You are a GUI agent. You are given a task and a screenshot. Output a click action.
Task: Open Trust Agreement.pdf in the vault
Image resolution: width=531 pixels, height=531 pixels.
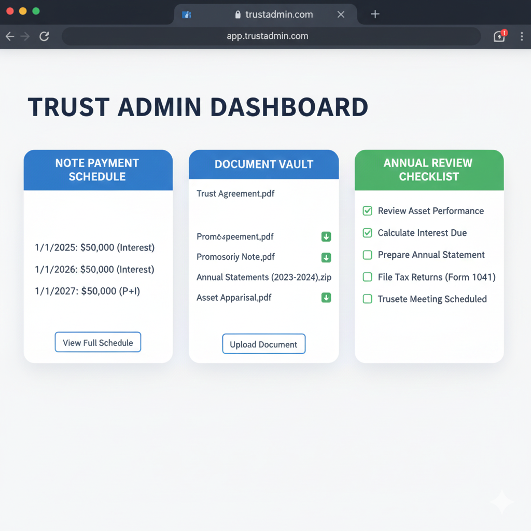pyautogui.click(x=235, y=194)
